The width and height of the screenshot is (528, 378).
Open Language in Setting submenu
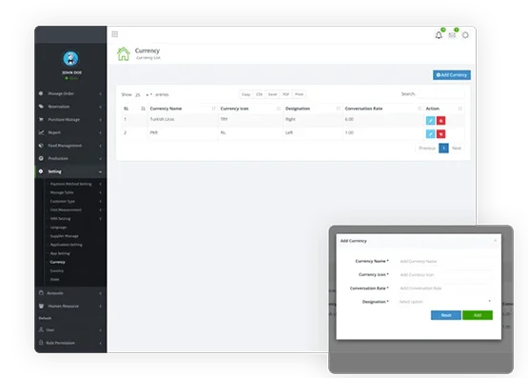pyautogui.click(x=58, y=228)
